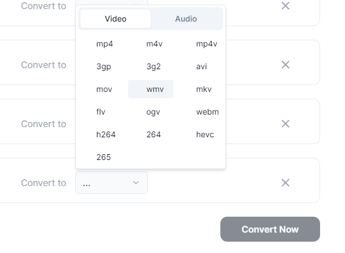Screen dimensions: 345x253
Task: Choose m4v from format list
Action: point(154,44)
